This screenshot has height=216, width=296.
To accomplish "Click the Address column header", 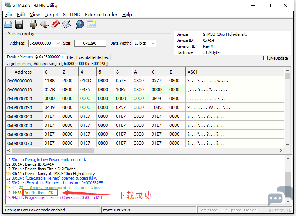I will (24, 72).
